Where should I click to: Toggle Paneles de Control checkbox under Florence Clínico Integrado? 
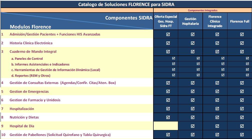(x=223, y=58)
